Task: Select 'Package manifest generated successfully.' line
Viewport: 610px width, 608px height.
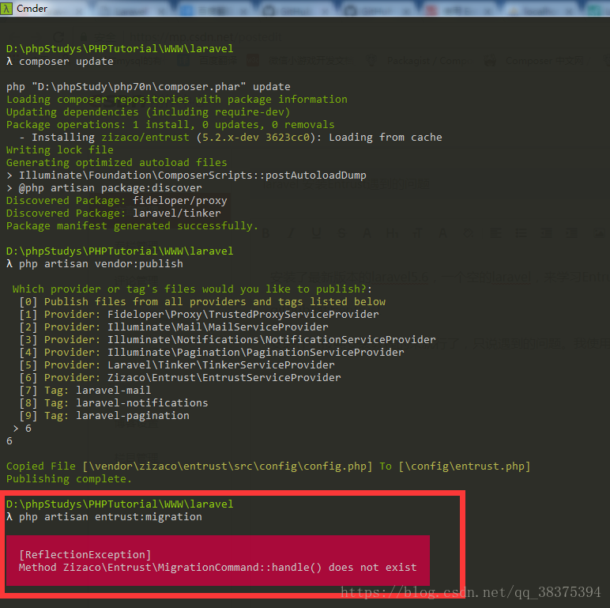Action: coord(132,226)
